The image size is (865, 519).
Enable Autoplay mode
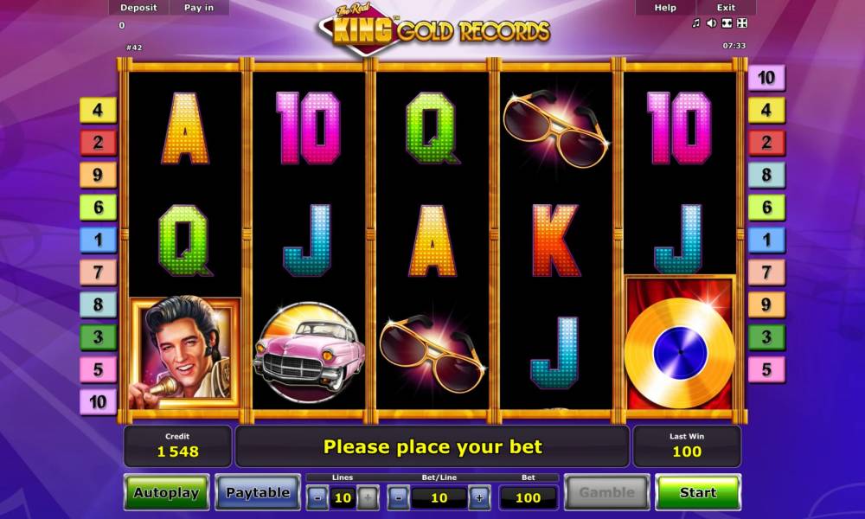pos(167,492)
